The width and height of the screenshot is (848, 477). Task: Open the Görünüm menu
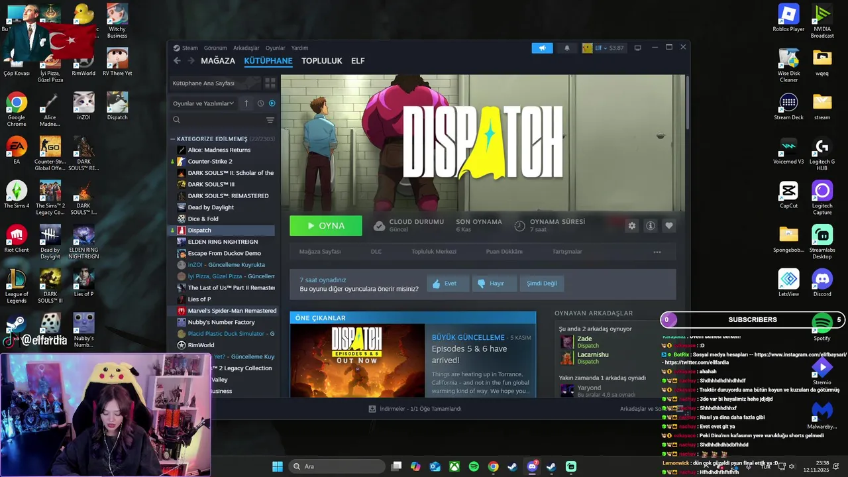tap(215, 48)
